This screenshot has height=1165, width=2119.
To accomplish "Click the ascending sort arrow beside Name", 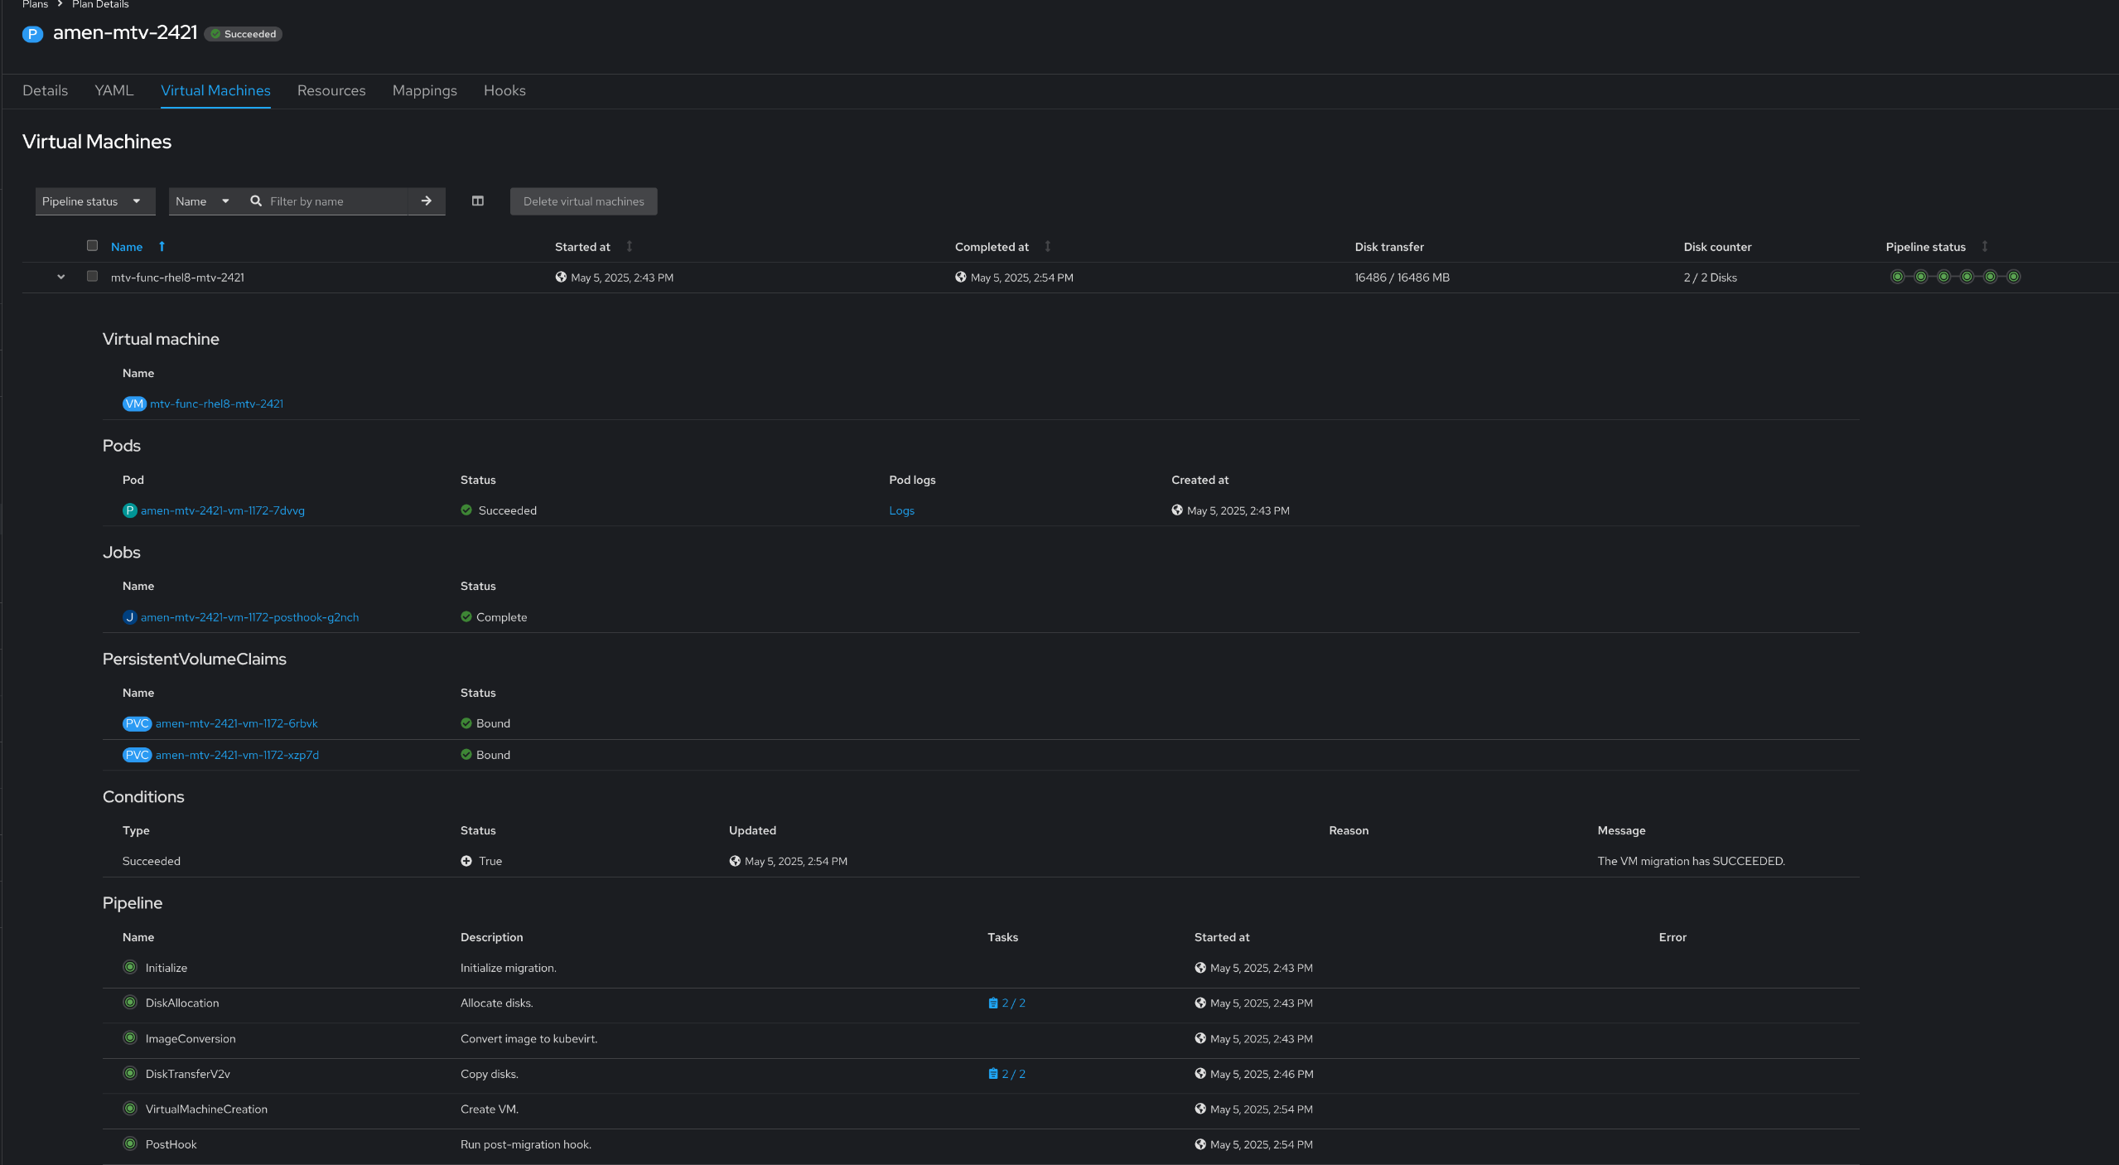I will point(162,246).
